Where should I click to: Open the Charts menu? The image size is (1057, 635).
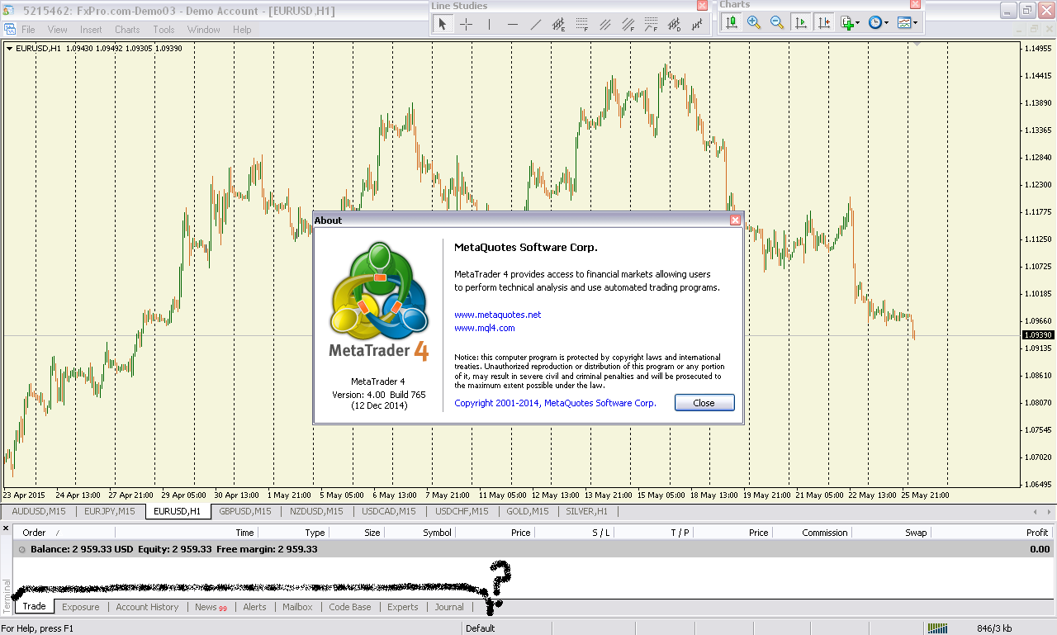pos(127,30)
